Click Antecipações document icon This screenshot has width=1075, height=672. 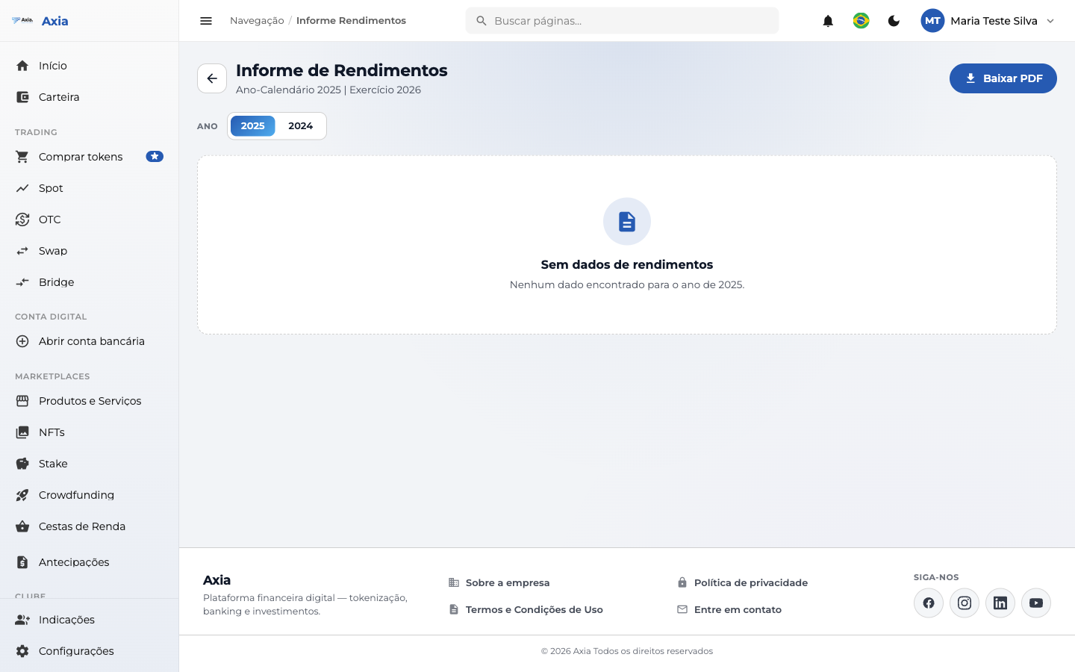tap(22, 562)
